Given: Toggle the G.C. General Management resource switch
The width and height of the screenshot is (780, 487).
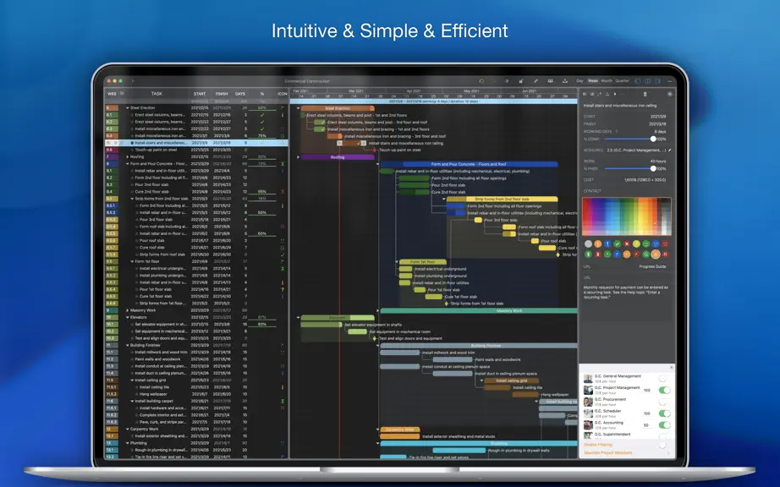Looking at the screenshot, I should (x=663, y=379).
